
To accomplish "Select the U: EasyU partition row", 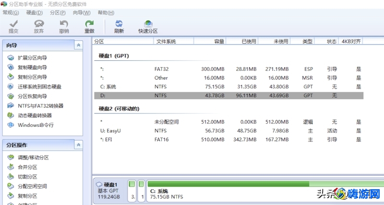I will pyautogui.click(x=229, y=131).
